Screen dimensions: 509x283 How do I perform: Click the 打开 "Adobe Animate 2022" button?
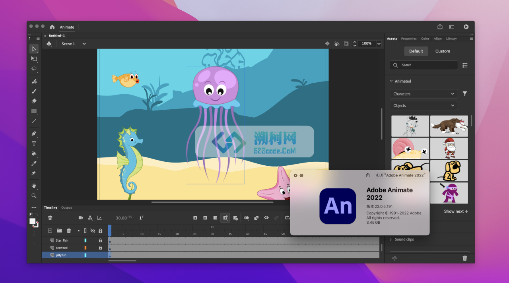point(401,175)
